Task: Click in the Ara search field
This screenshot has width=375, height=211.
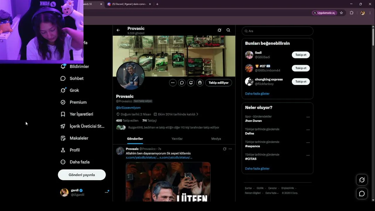Action: tap(277, 31)
